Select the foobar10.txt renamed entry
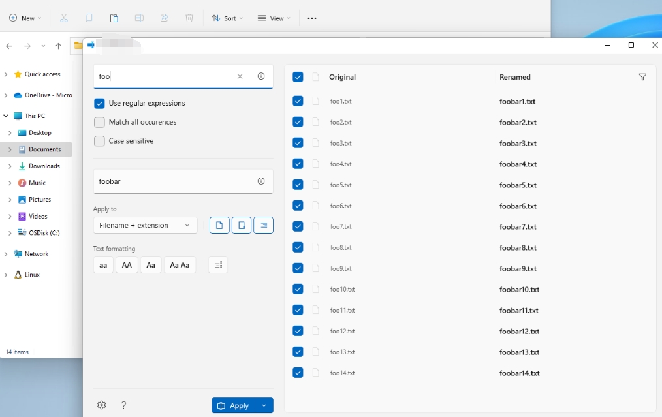Screen dimensions: 662x417 pyautogui.click(x=519, y=290)
